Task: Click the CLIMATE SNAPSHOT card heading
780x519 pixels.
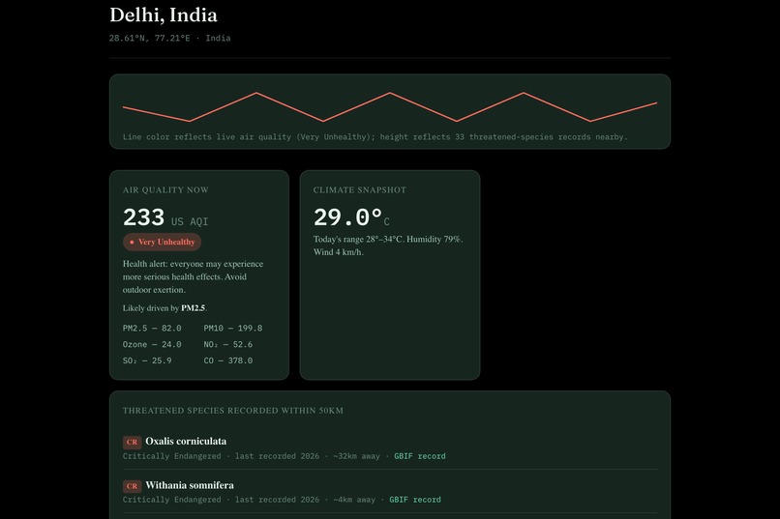Action: tap(360, 189)
